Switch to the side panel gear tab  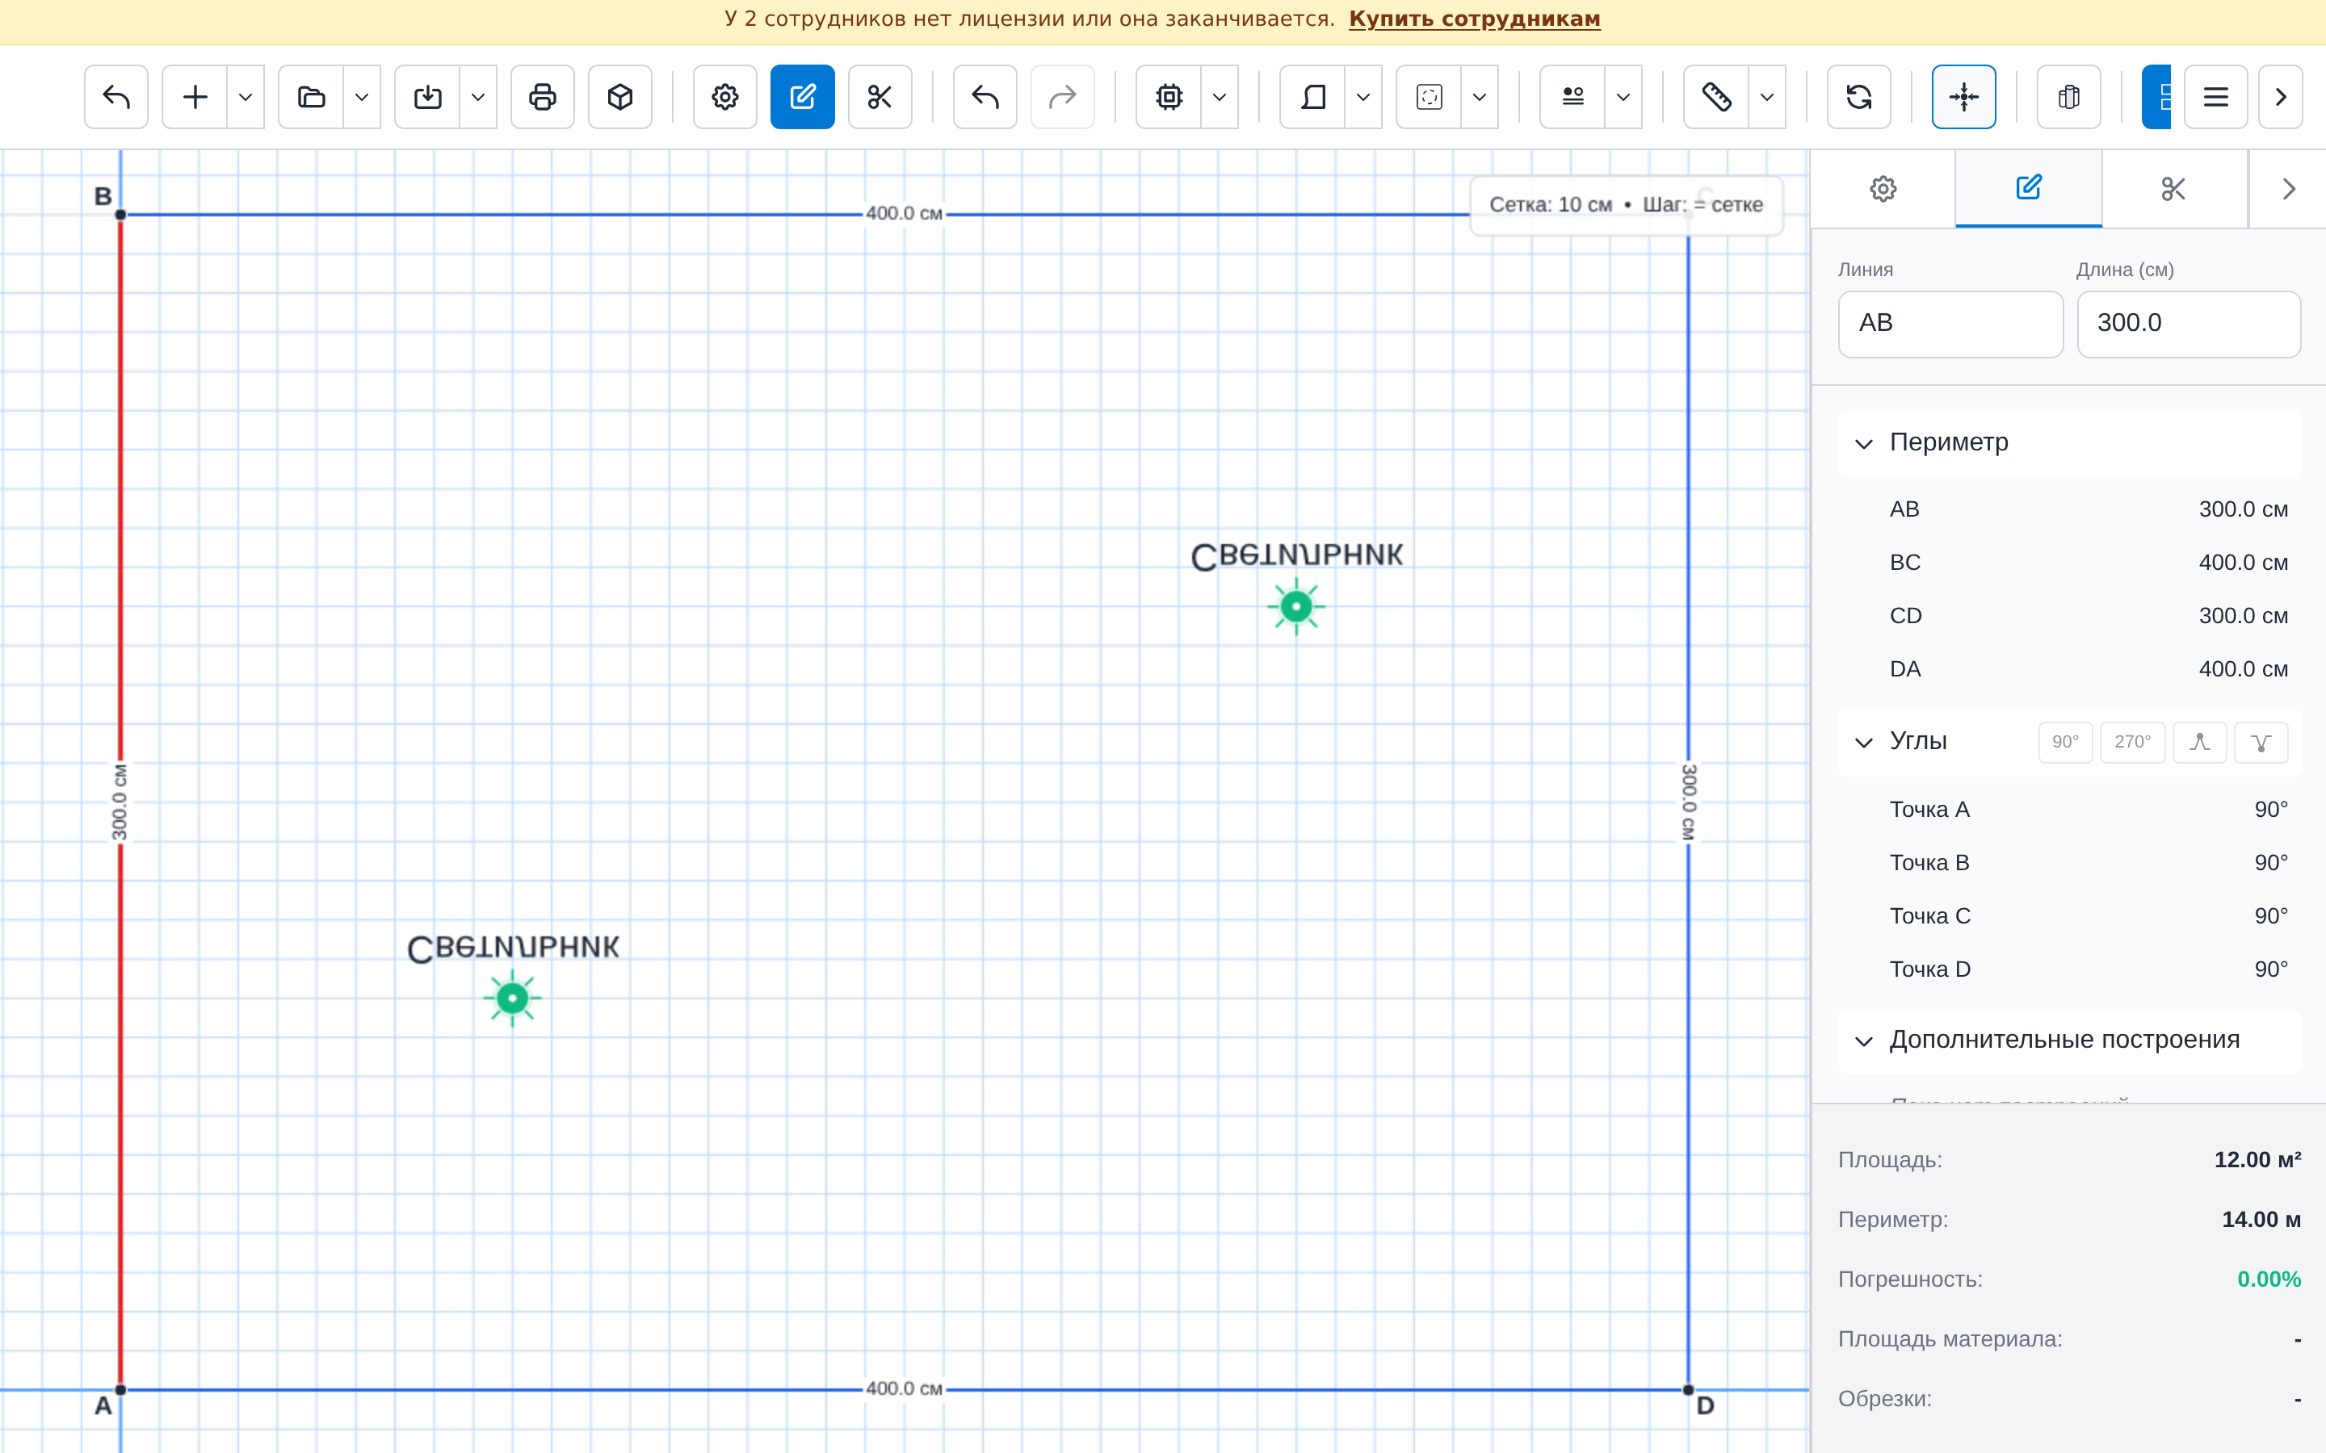pyautogui.click(x=1883, y=188)
